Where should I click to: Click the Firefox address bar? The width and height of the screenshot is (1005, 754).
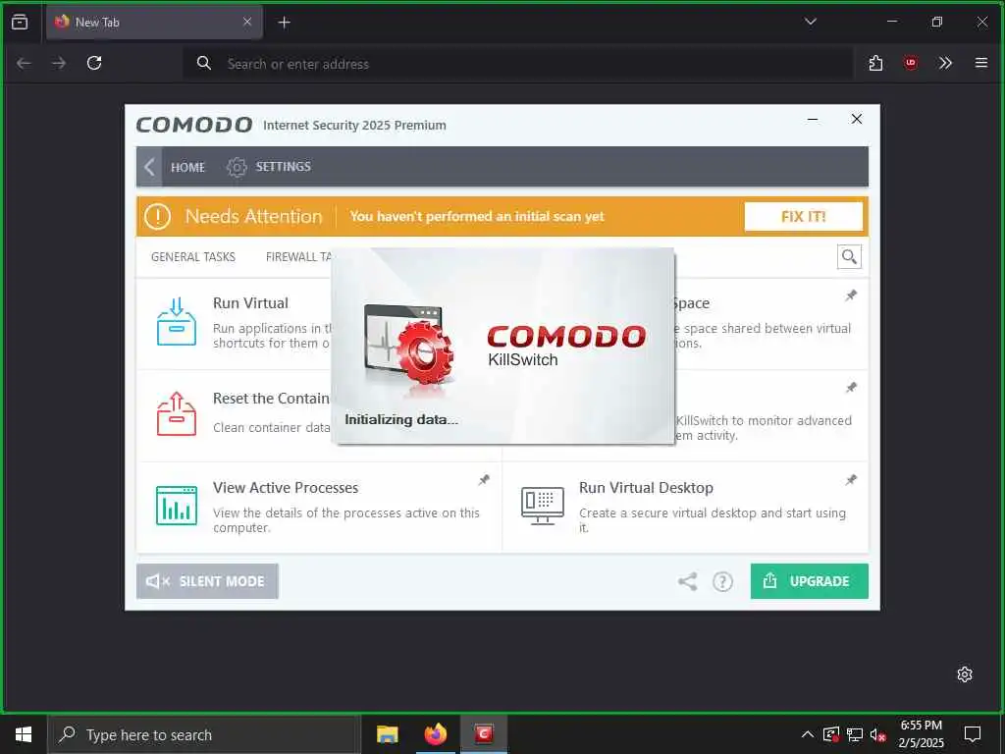(x=517, y=64)
